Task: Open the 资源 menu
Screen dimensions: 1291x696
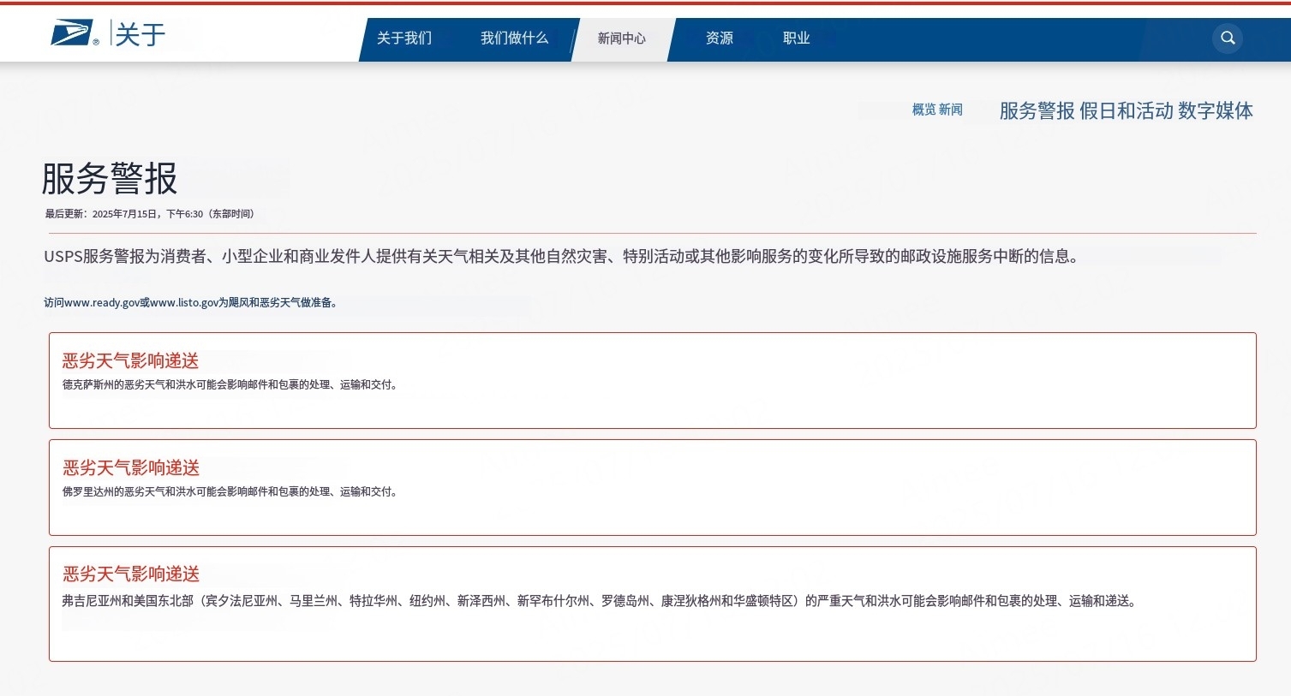Action: click(x=720, y=39)
